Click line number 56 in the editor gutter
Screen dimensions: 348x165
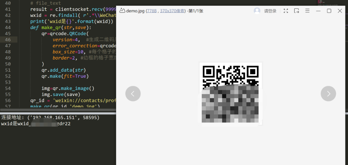point(7,100)
